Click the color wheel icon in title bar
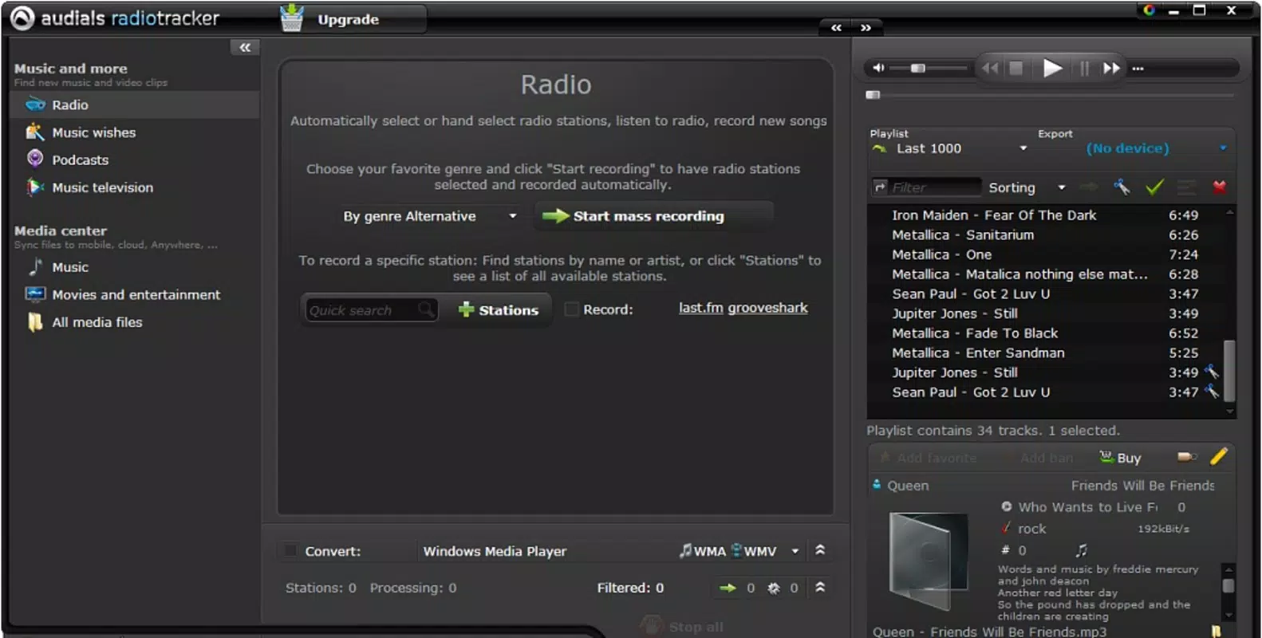The width and height of the screenshot is (1262, 638). tap(1149, 10)
